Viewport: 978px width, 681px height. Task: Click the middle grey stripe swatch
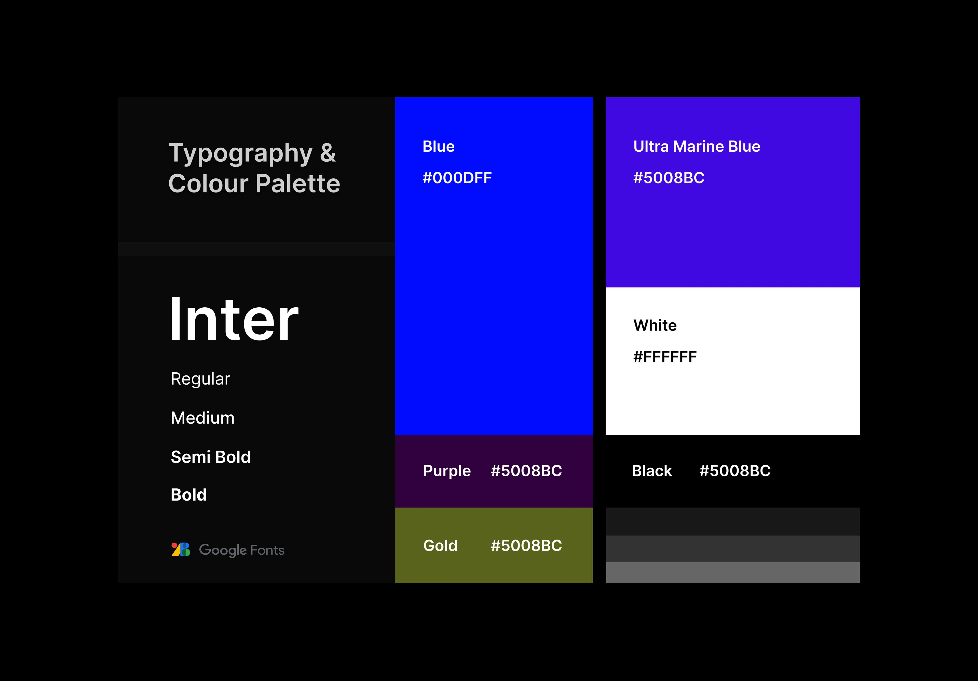point(733,549)
